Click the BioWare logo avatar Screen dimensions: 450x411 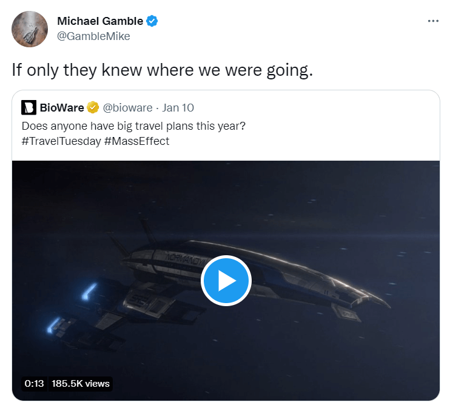(x=29, y=107)
